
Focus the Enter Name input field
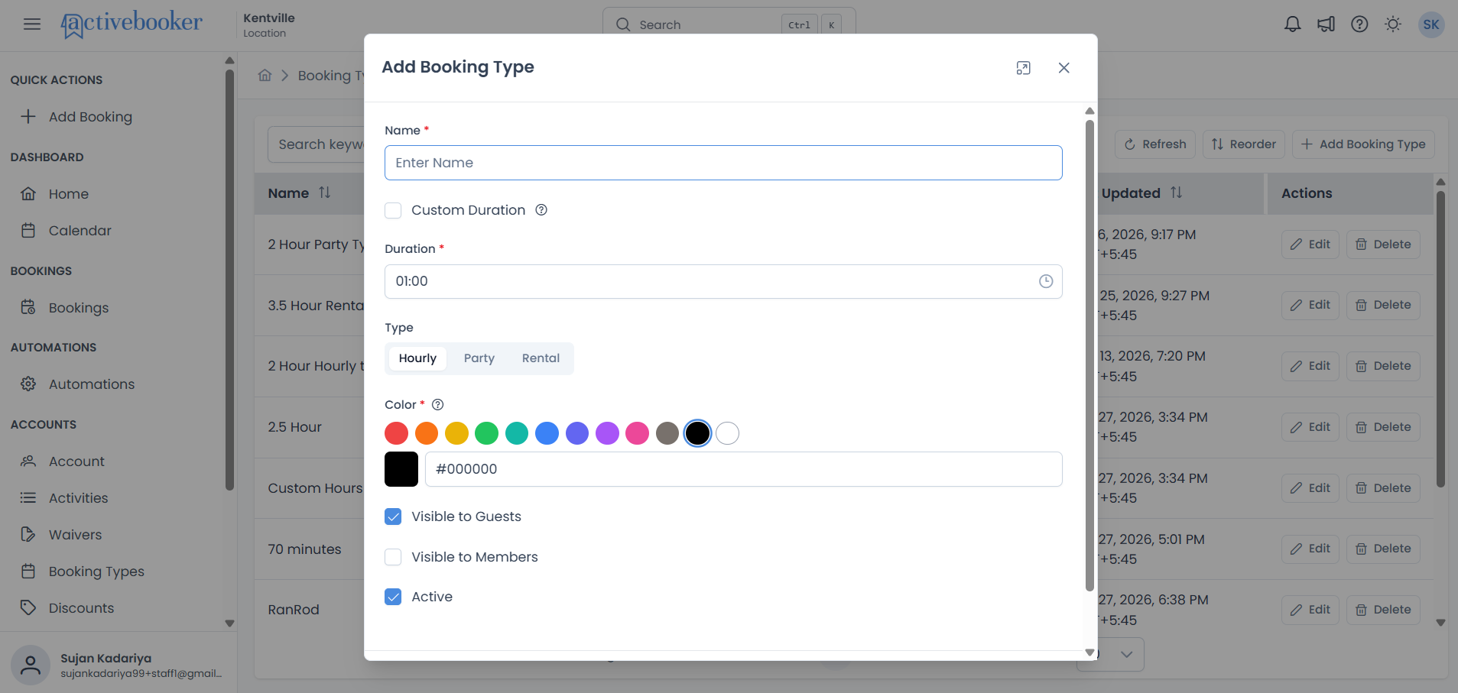click(x=723, y=163)
